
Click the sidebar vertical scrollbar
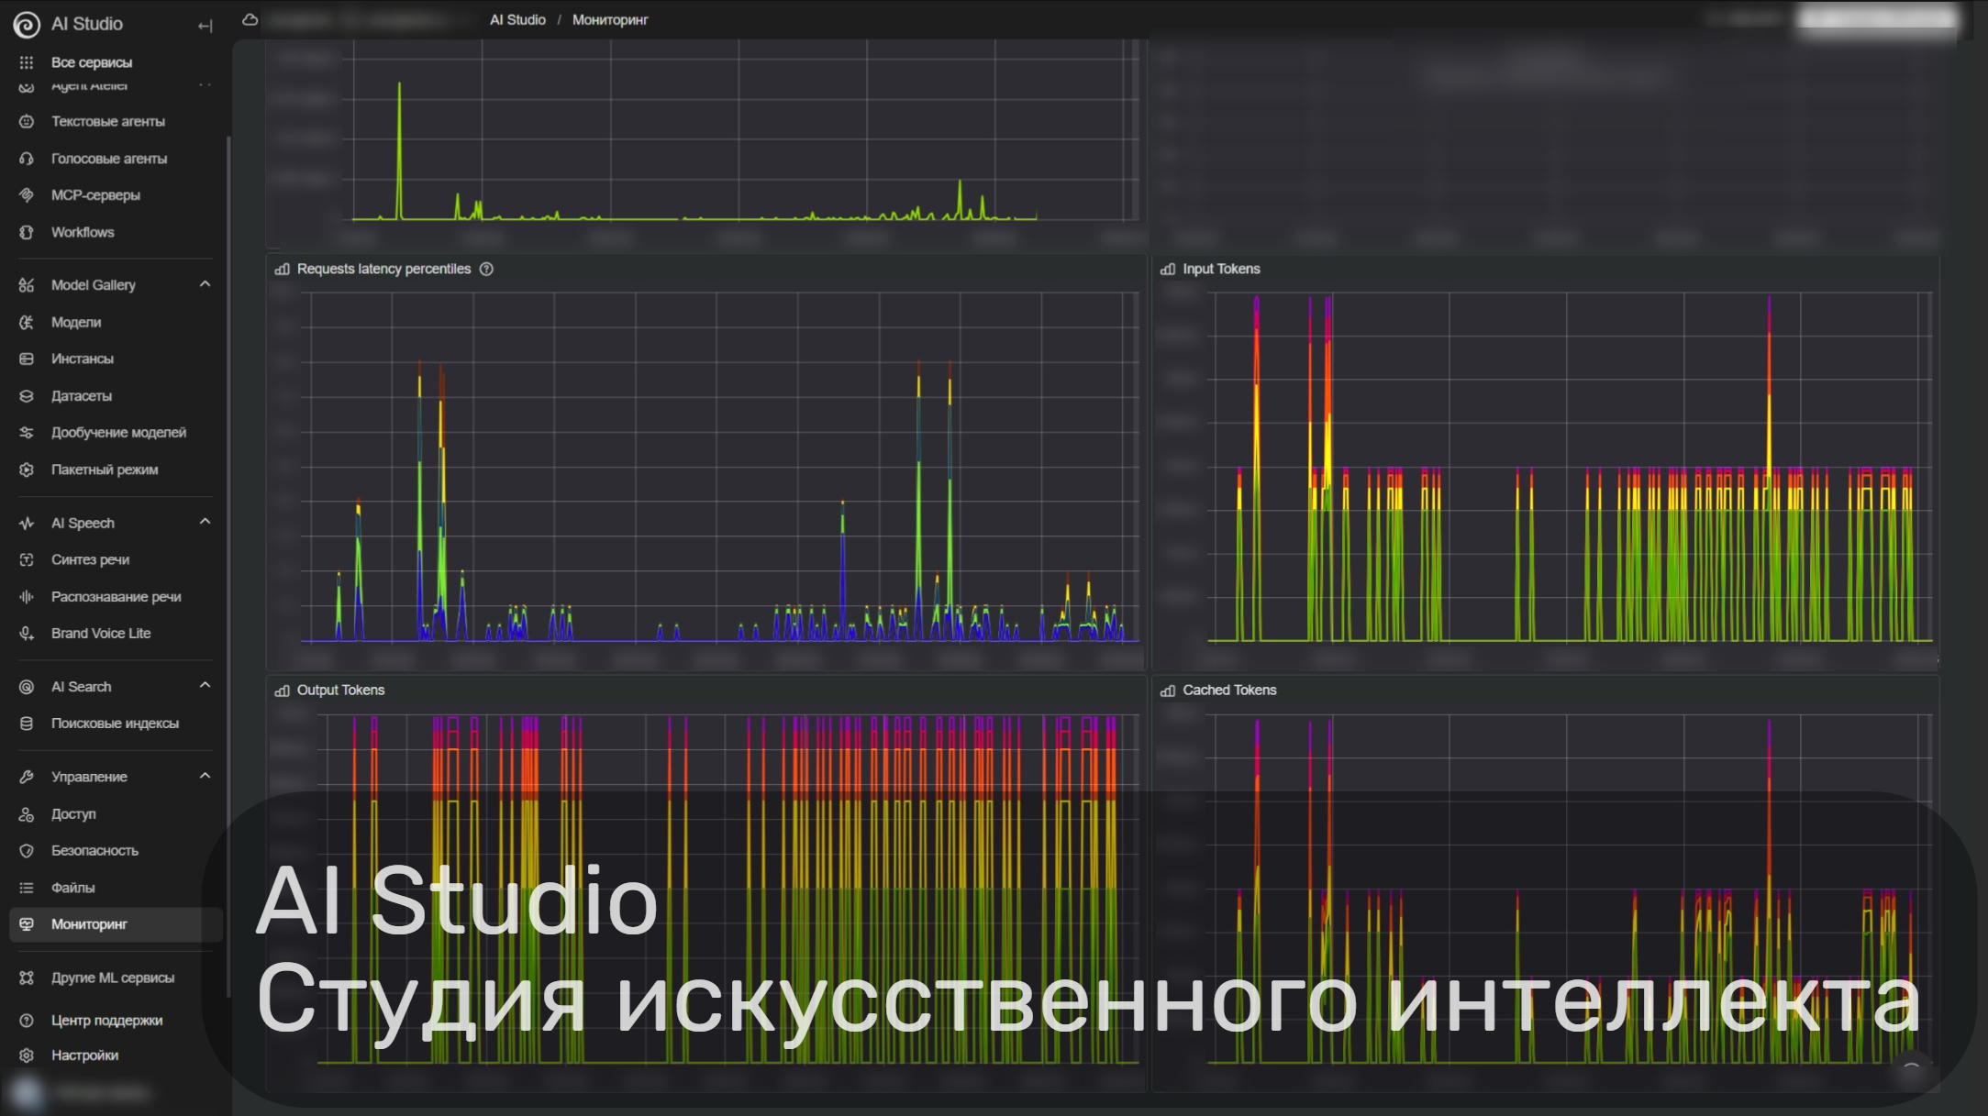[x=228, y=565]
